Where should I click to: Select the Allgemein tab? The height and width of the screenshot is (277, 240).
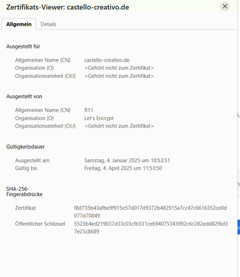coord(19,24)
